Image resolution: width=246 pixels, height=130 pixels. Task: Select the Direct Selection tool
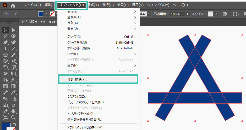13,30
